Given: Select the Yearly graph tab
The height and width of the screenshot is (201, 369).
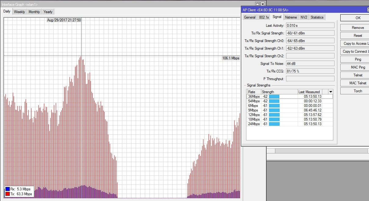Looking at the screenshot, I should pos(48,12).
